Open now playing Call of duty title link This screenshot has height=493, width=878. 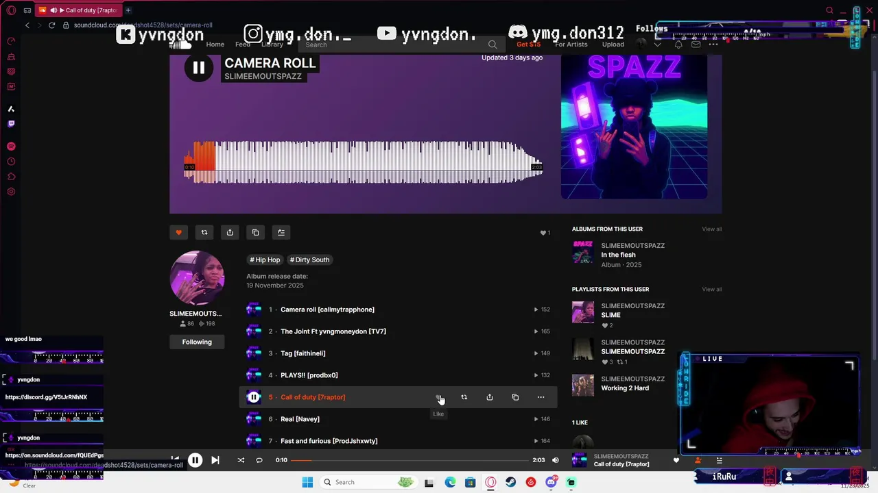(x=621, y=464)
